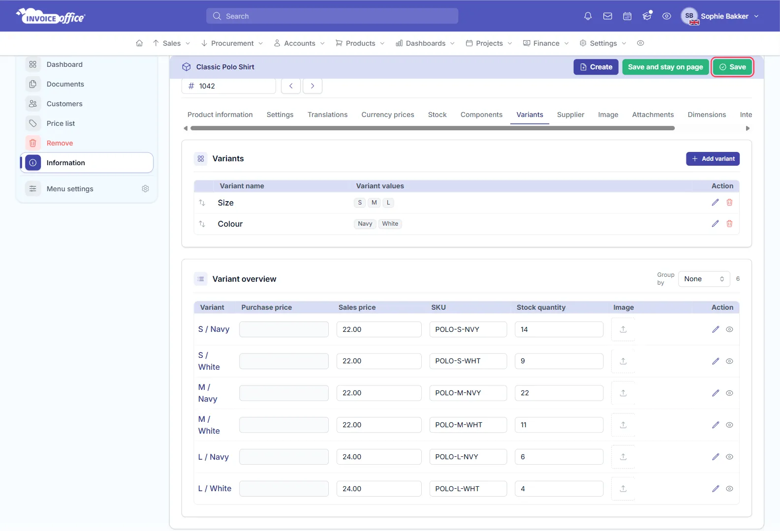Toggle visibility of S / Navy variant
The height and width of the screenshot is (531, 780).
point(729,329)
